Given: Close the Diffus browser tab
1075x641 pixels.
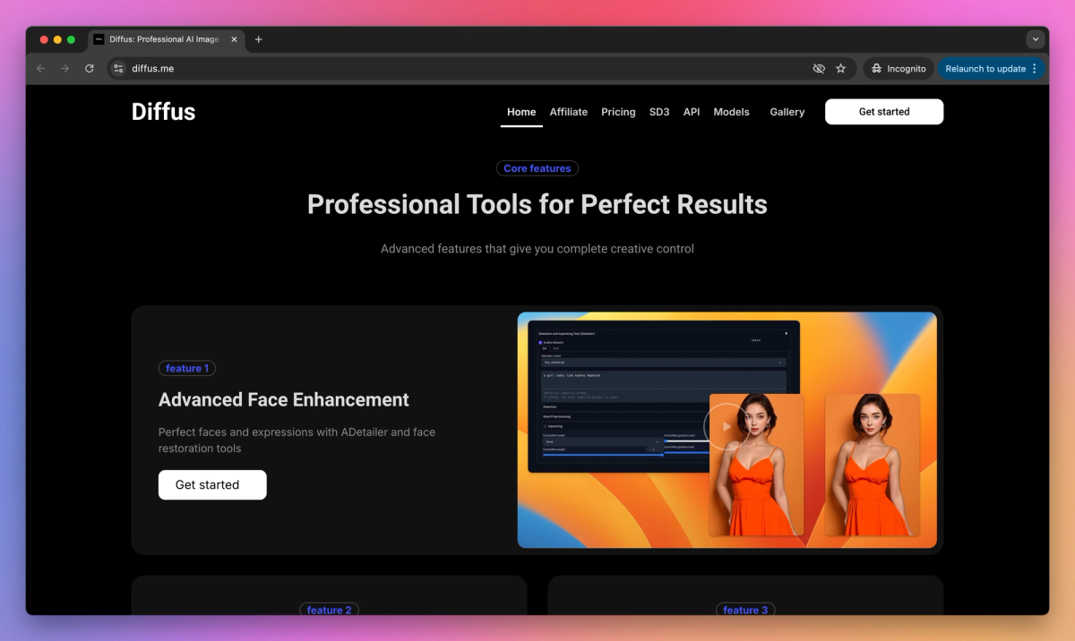Looking at the screenshot, I should point(234,39).
